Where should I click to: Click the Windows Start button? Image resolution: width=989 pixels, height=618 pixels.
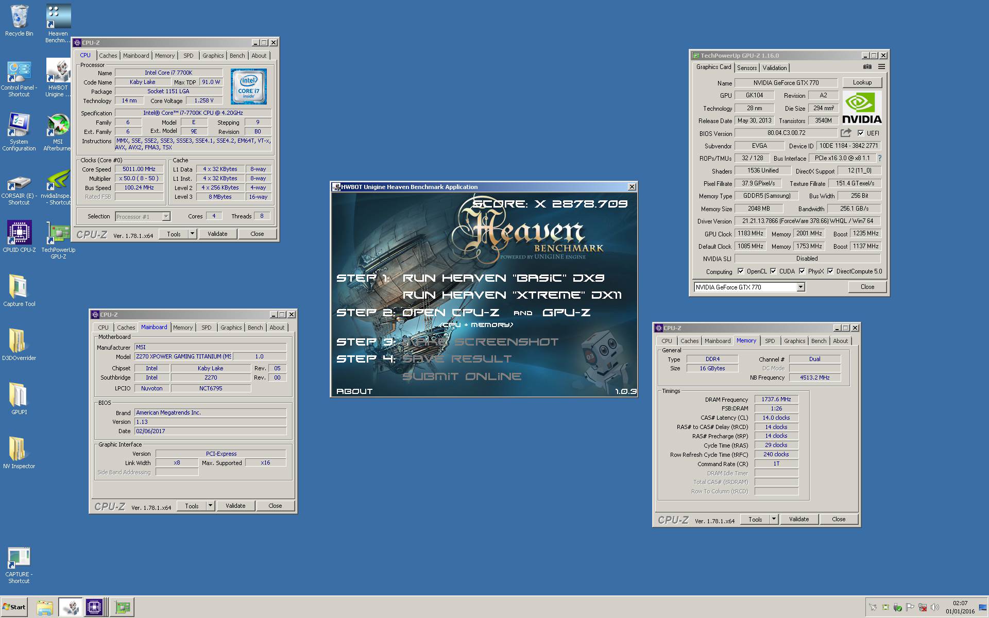click(x=14, y=607)
